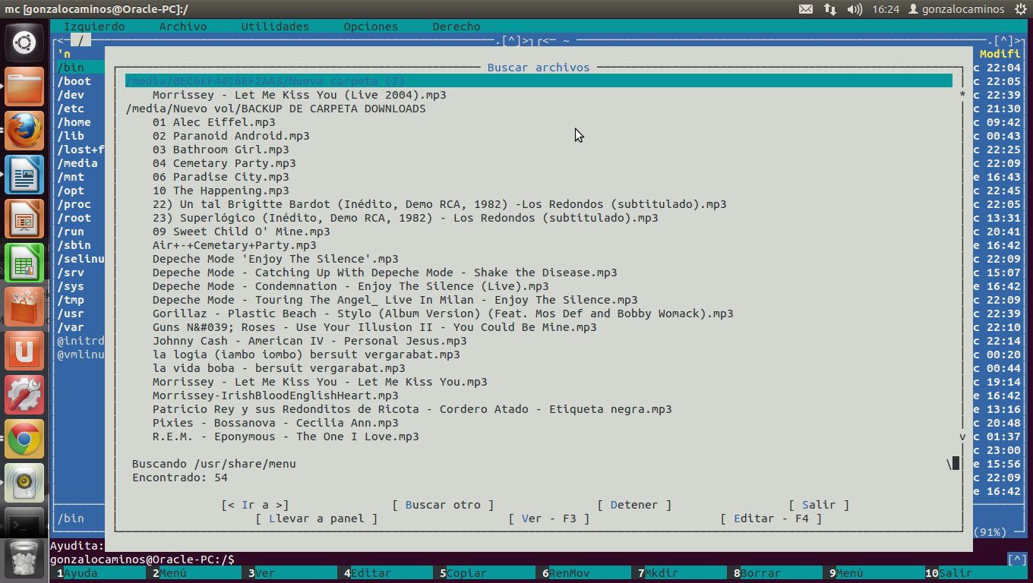Click the 'Buscar otro' button
Image resolution: width=1033 pixels, height=583 pixels.
pos(443,505)
